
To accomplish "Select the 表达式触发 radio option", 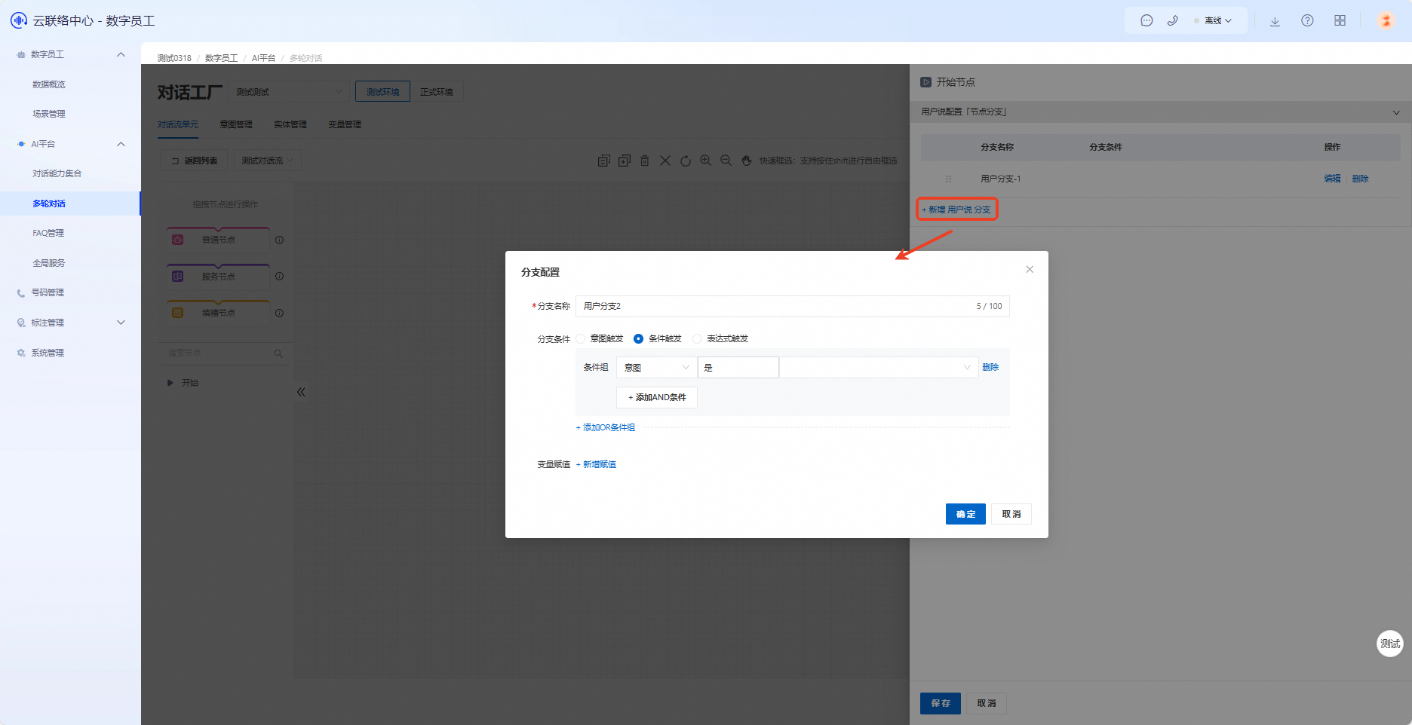I will point(697,339).
